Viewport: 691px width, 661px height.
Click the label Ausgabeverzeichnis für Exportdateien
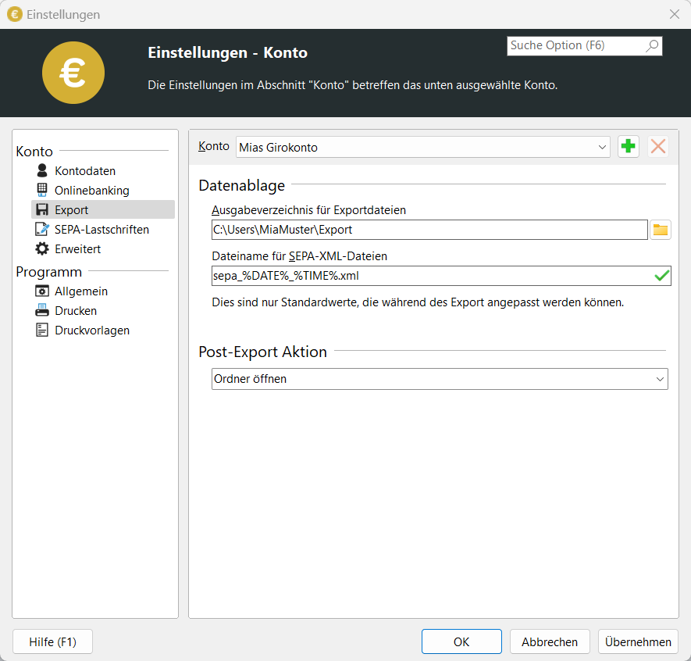click(309, 210)
